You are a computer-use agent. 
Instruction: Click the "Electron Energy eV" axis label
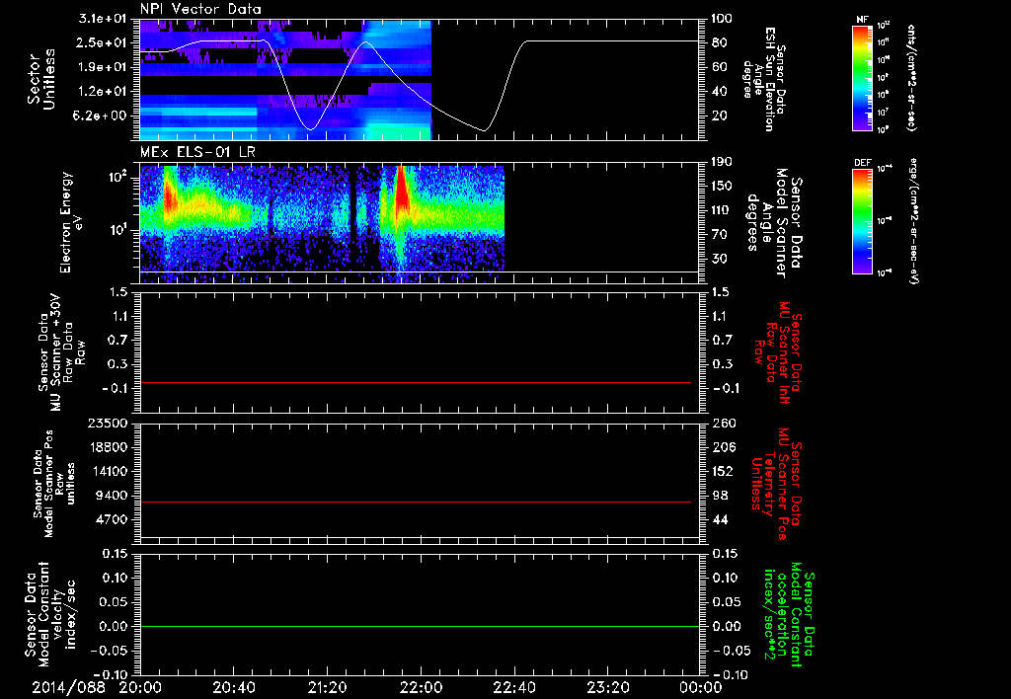(73, 222)
